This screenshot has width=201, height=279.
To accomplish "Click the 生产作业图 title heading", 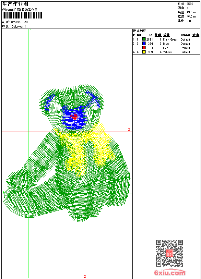I will (x=15, y=4).
